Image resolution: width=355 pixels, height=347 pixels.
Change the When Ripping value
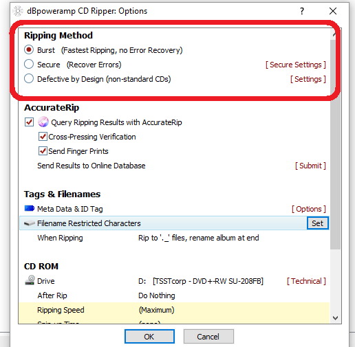[199, 238]
